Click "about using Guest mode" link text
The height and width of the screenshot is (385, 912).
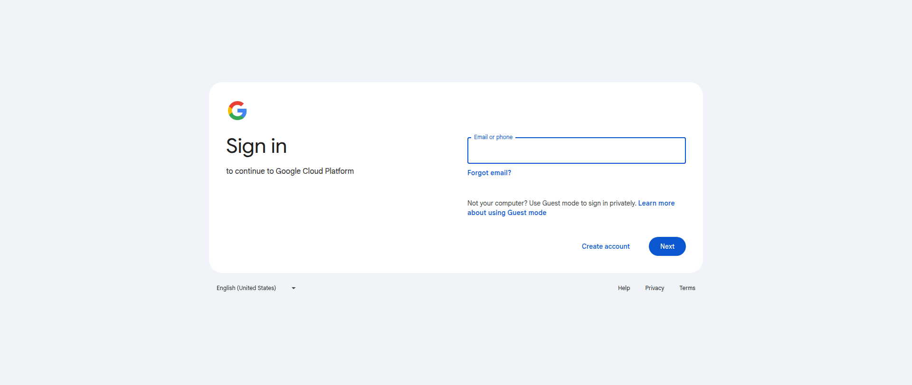tap(506, 213)
